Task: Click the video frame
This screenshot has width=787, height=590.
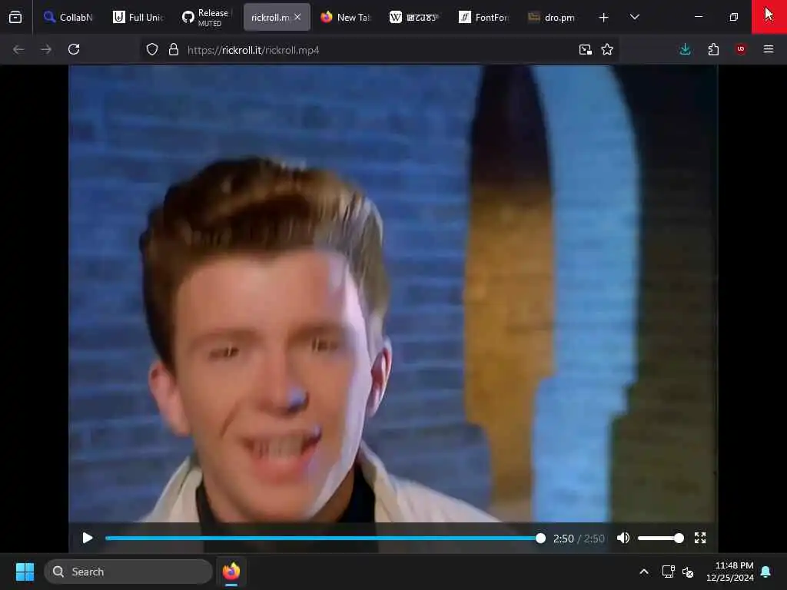Action: point(393,294)
